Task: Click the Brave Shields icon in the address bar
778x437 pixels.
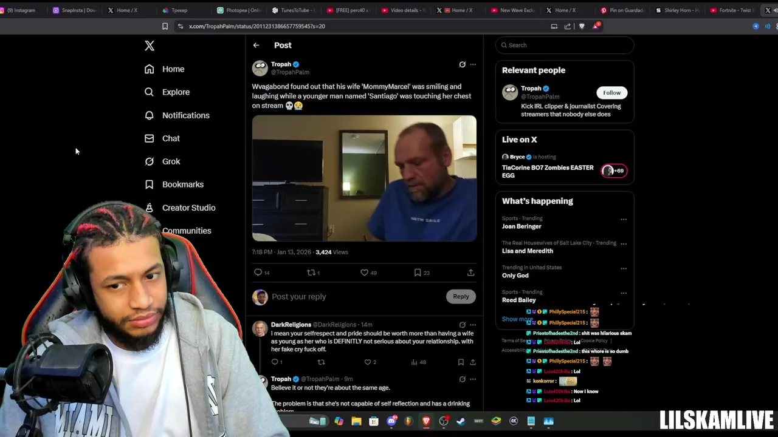Action: point(582,26)
